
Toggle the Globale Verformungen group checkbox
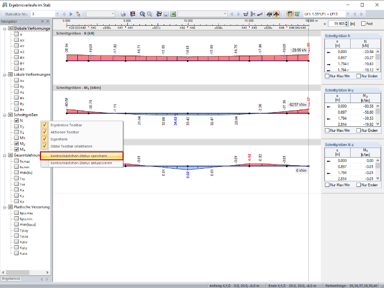10,28
